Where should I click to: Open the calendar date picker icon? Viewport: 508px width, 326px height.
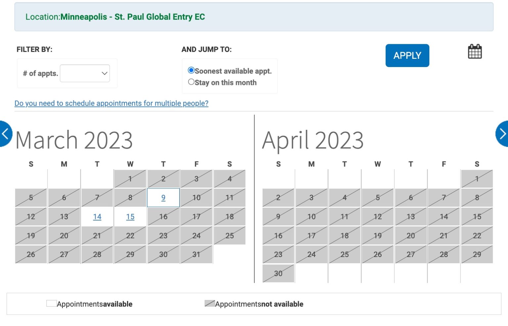(x=475, y=51)
